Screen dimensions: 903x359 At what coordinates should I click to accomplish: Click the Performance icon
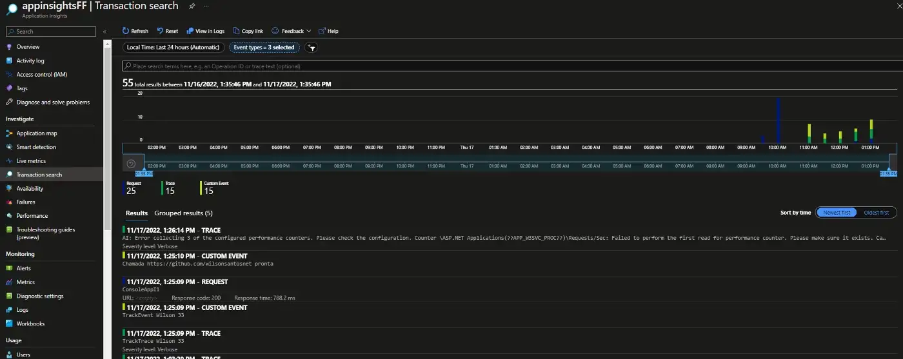point(10,216)
